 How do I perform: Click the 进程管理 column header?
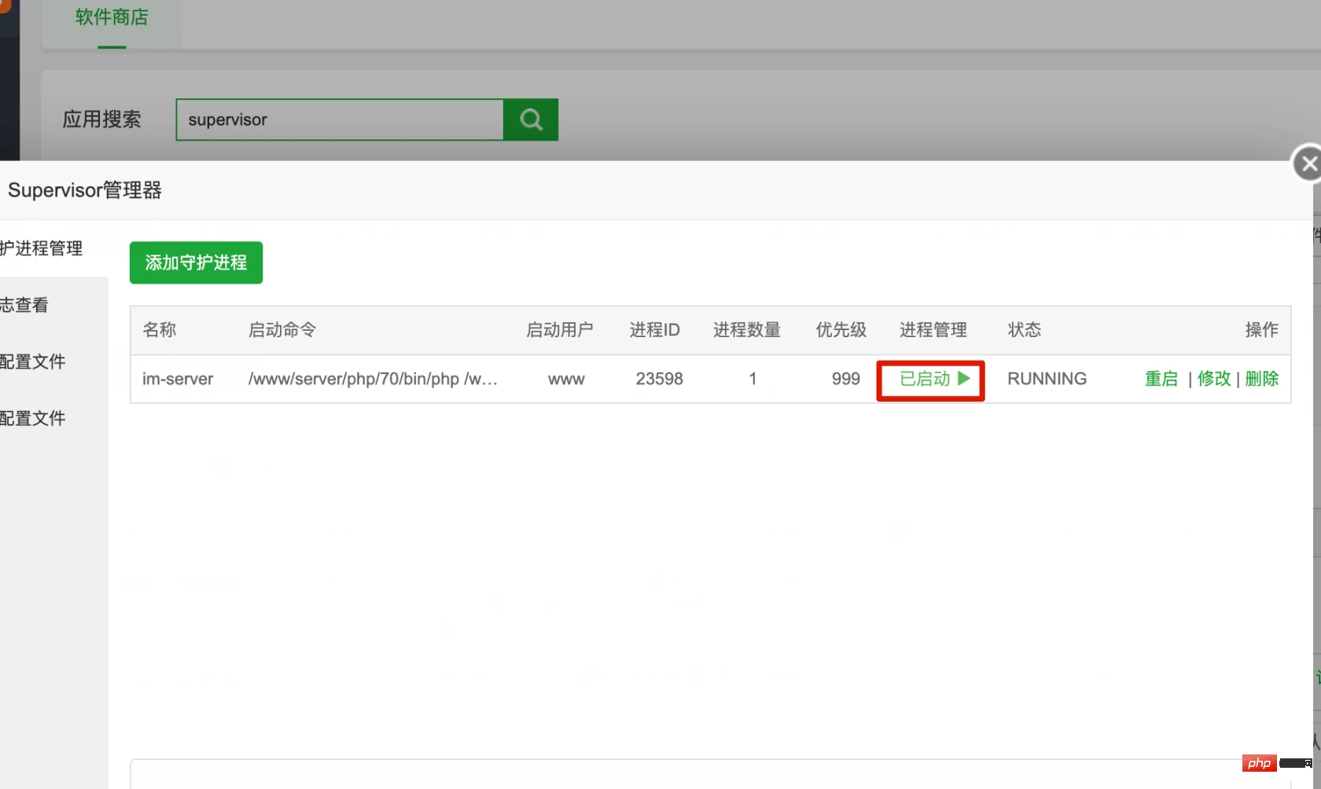933,330
